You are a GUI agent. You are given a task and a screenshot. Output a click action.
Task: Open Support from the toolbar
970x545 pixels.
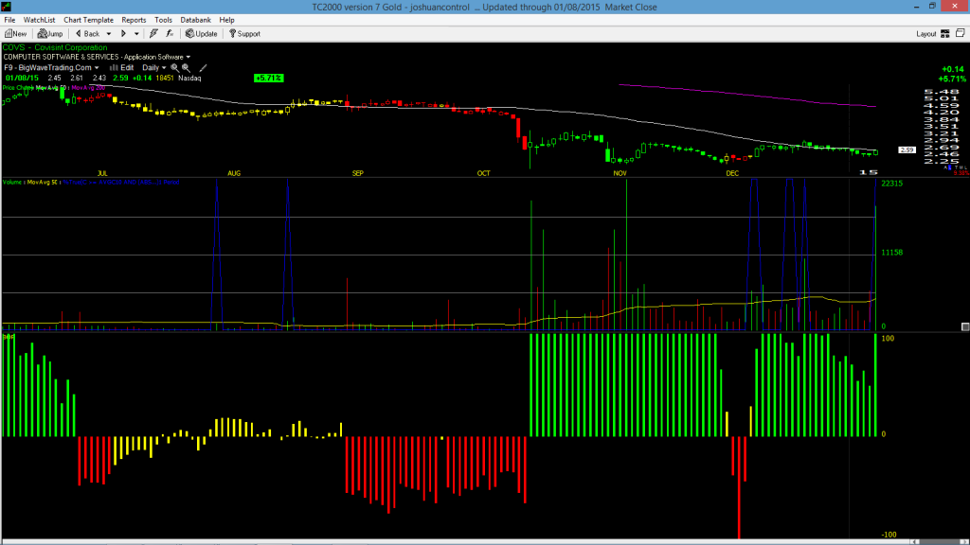tap(244, 34)
